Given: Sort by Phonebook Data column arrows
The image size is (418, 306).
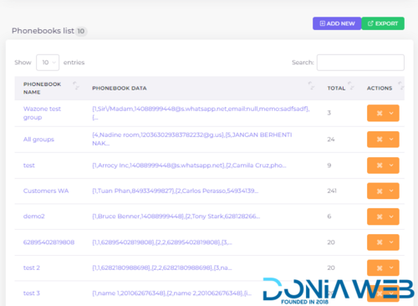Looking at the screenshot, I should click(x=311, y=85).
